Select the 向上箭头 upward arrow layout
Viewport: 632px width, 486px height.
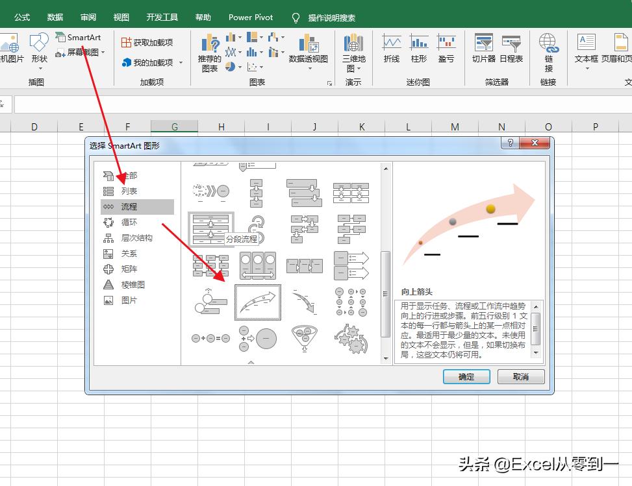[x=257, y=301]
